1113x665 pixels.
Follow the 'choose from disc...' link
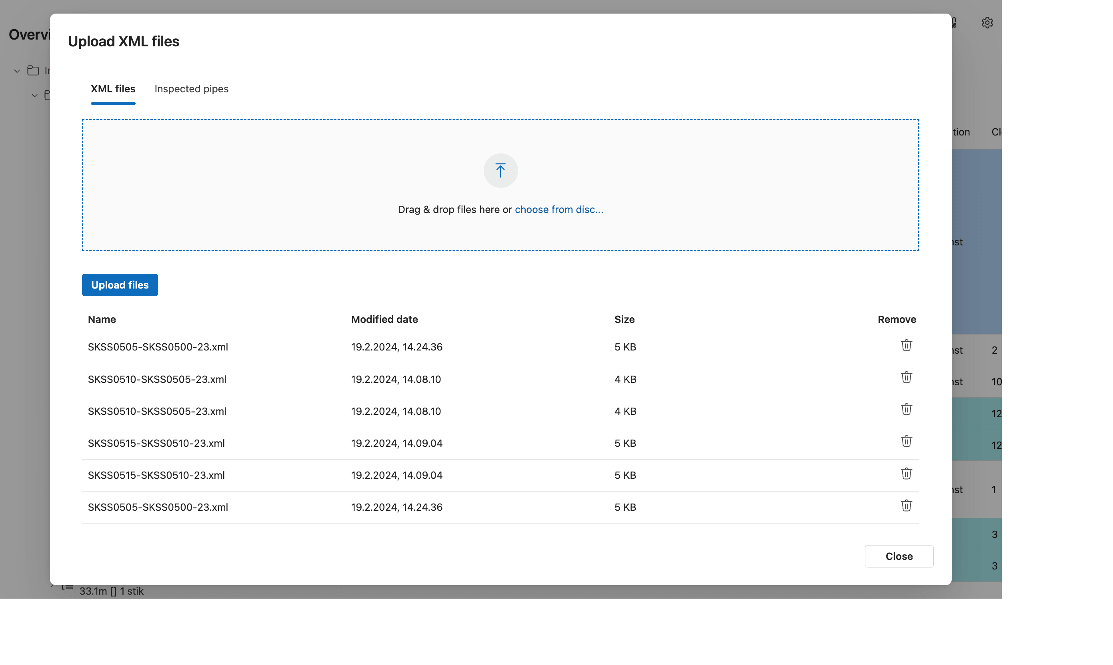coord(559,209)
